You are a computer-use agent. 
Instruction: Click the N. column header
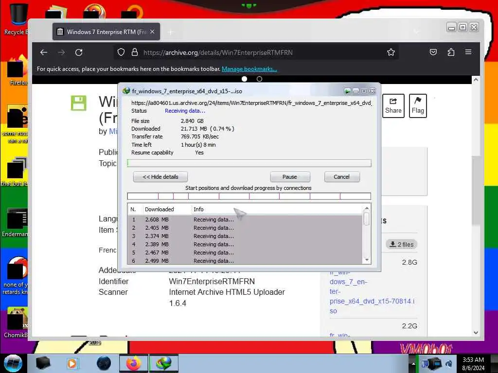point(135,209)
